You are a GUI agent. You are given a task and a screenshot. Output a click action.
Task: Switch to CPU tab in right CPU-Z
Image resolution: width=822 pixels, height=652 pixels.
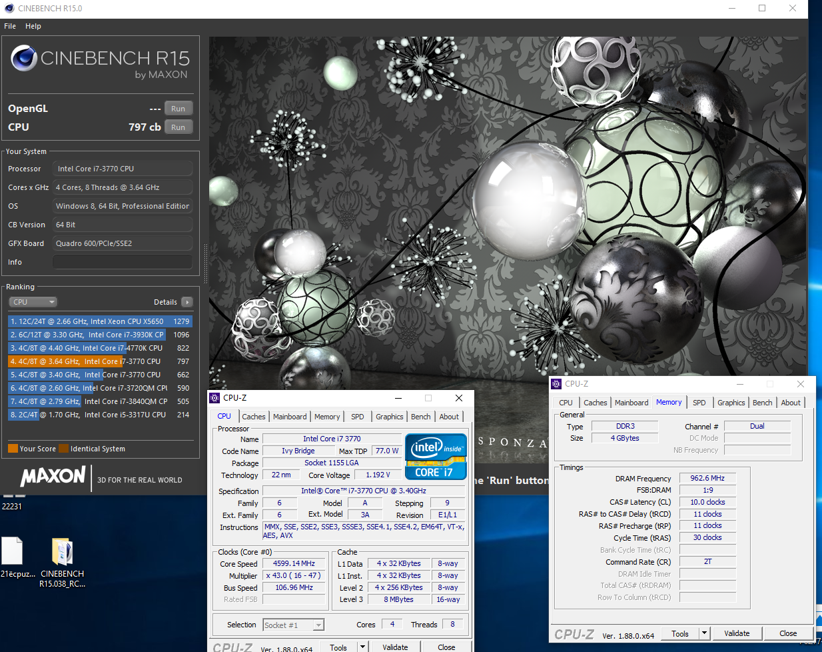pos(566,403)
